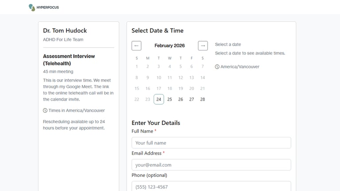Viewport: 340px width, 191px height.
Task: Go to previous month arrow
Action: pyautogui.click(x=136, y=46)
